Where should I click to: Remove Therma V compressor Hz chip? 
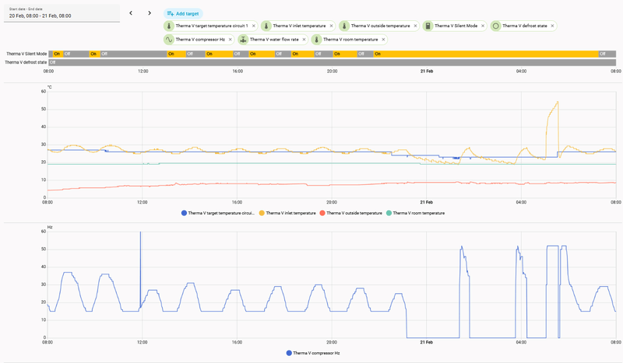tap(230, 40)
